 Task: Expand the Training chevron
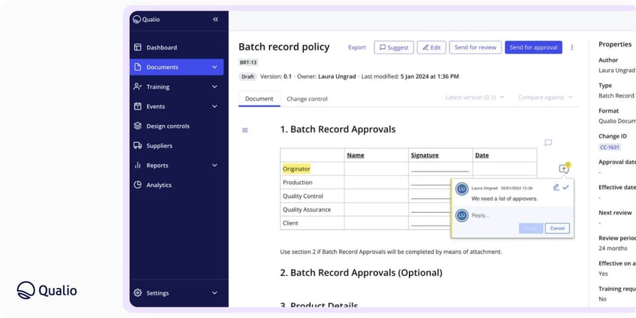pos(214,86)
